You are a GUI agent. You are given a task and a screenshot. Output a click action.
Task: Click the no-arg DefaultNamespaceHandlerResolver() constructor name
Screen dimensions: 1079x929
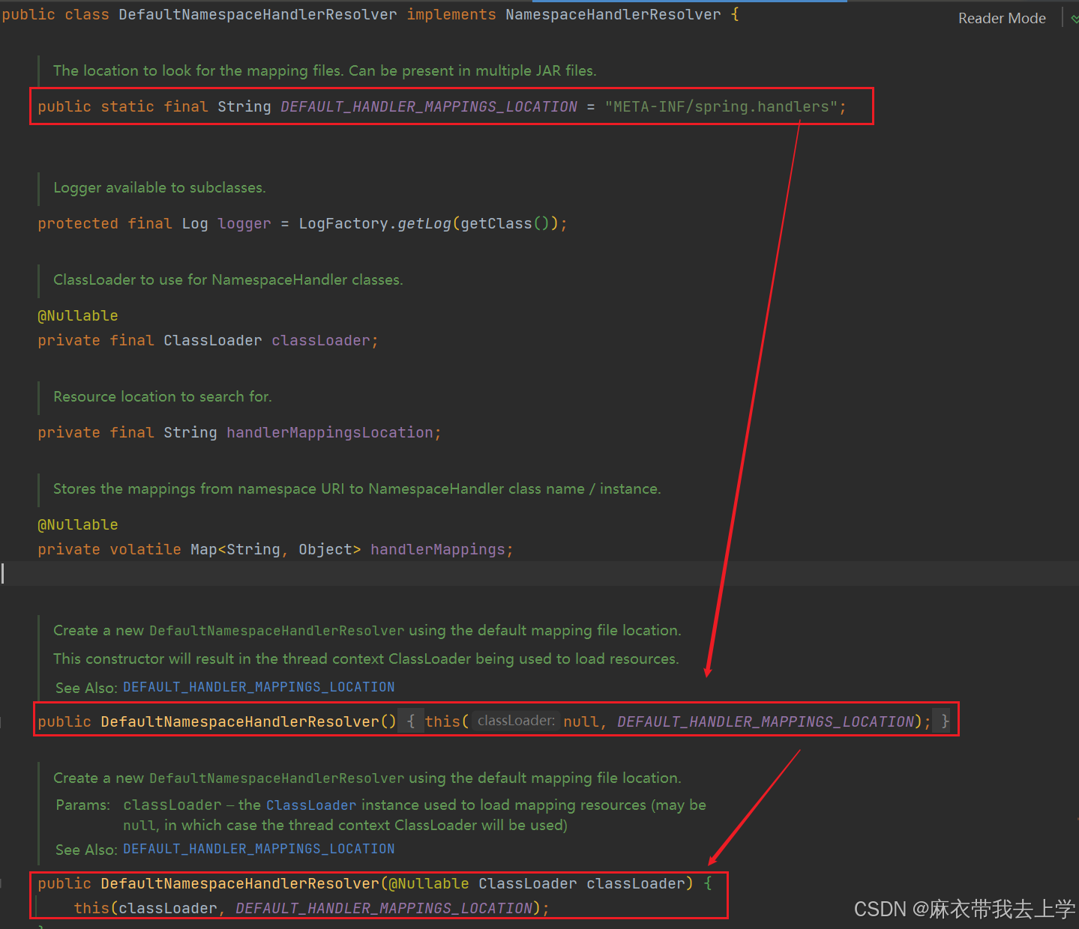(x=240, y=721)
